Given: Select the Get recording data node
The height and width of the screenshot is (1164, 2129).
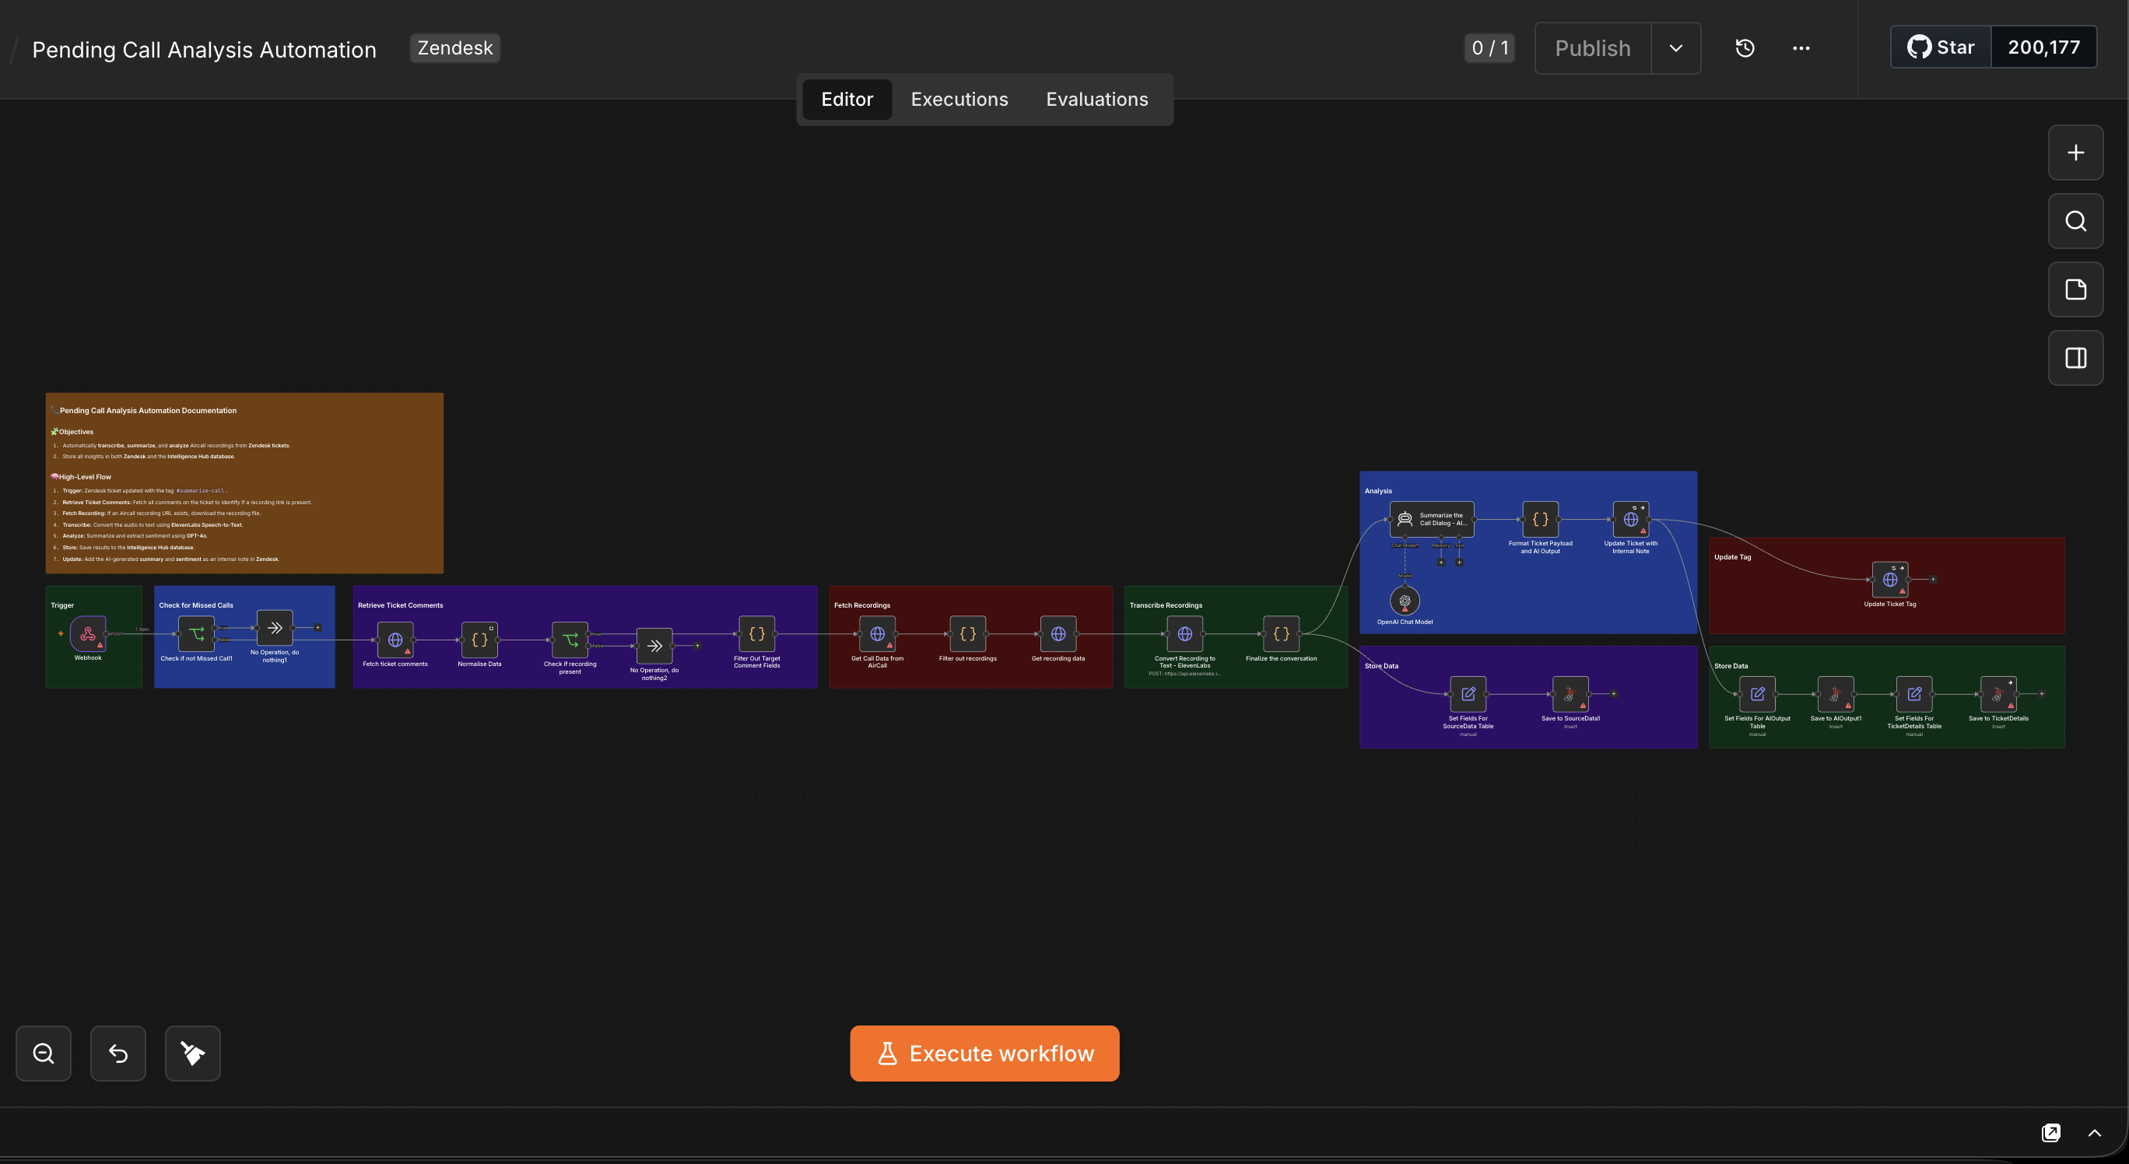Looking at the screenshot, I should coord(1059,633).
